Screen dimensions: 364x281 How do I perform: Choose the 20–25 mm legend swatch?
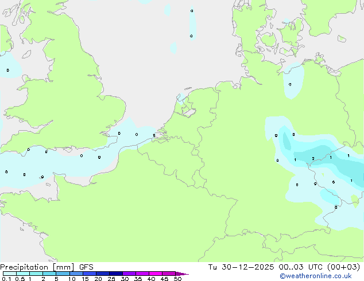[103, 274]
